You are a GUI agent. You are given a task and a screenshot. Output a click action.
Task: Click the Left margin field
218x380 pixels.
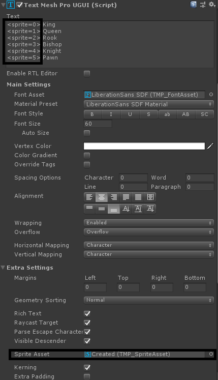tap(96, 287)
